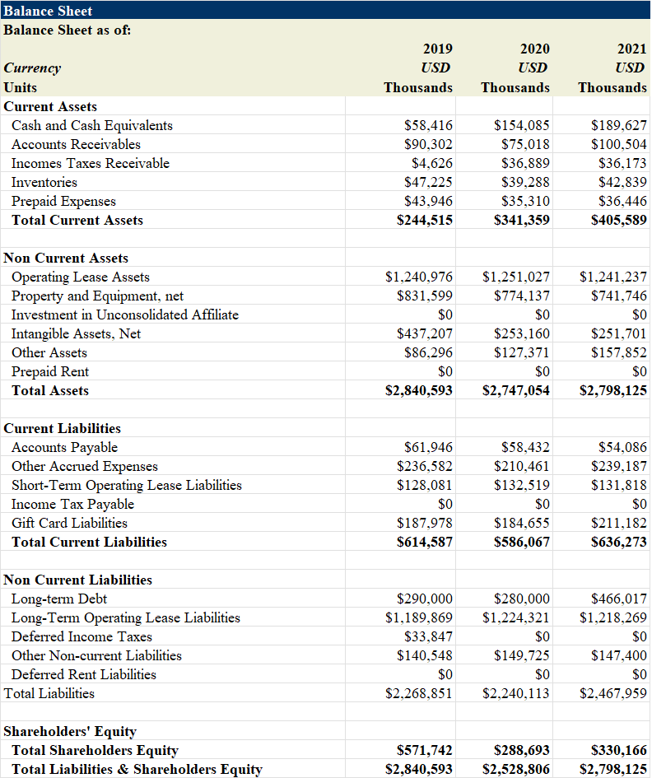Click the $210,461 accrued expenses cell
This screenshot has height=778, width=652.
(x=521, y=467)
